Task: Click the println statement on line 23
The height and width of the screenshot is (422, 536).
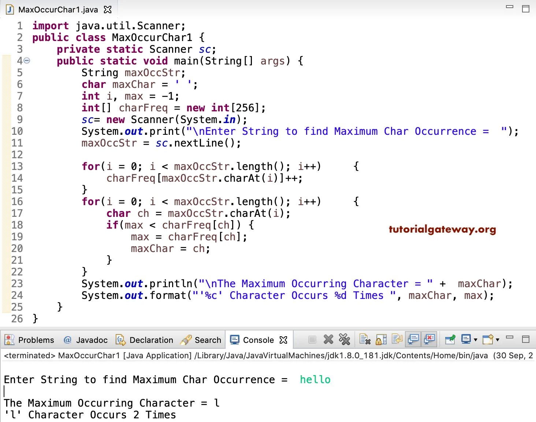Action: pyautogui.click(x=297, y=284)
